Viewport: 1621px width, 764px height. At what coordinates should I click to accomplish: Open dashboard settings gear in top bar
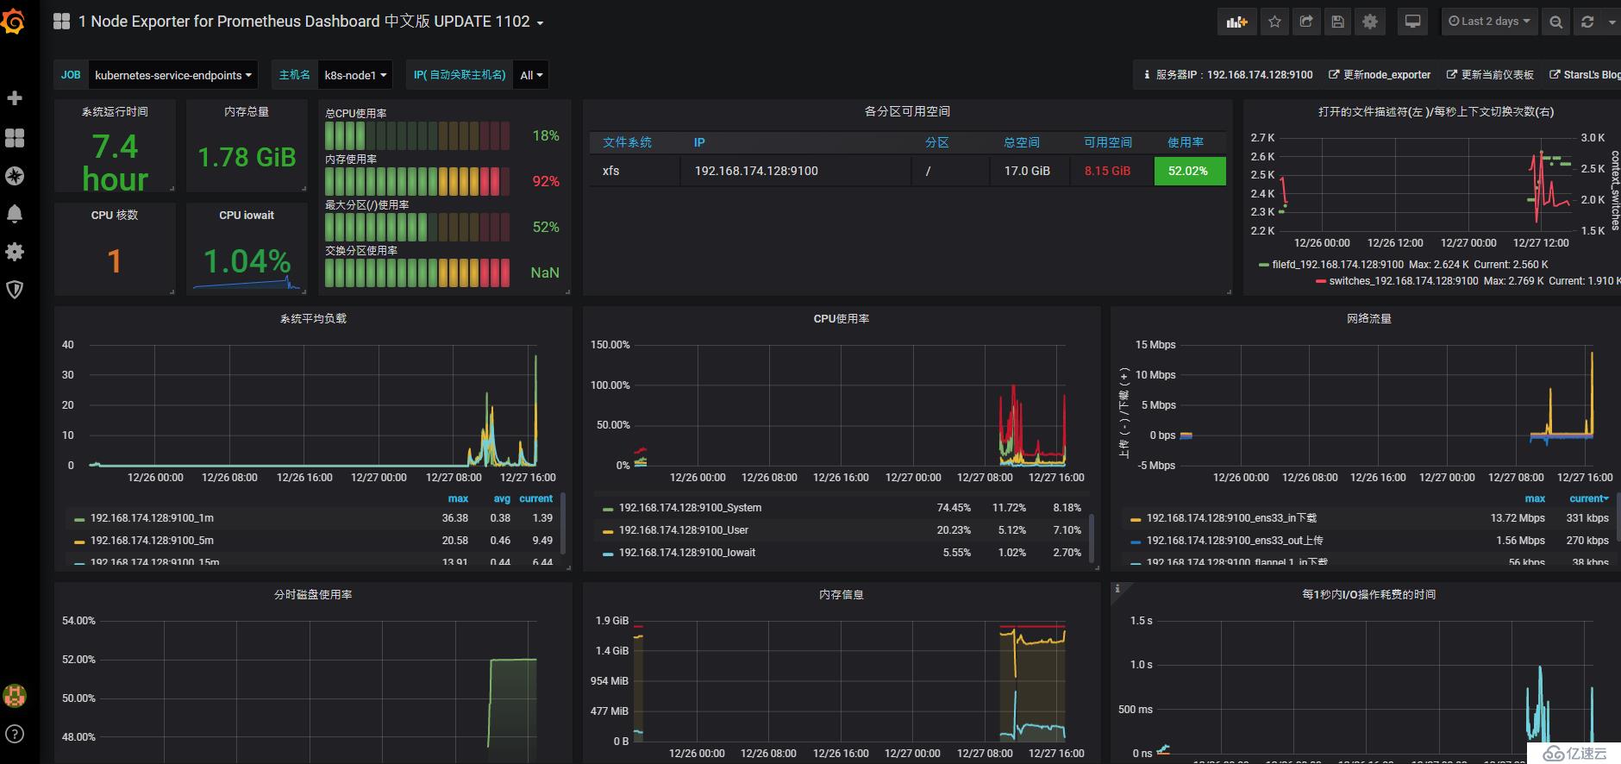[1369, 22]
